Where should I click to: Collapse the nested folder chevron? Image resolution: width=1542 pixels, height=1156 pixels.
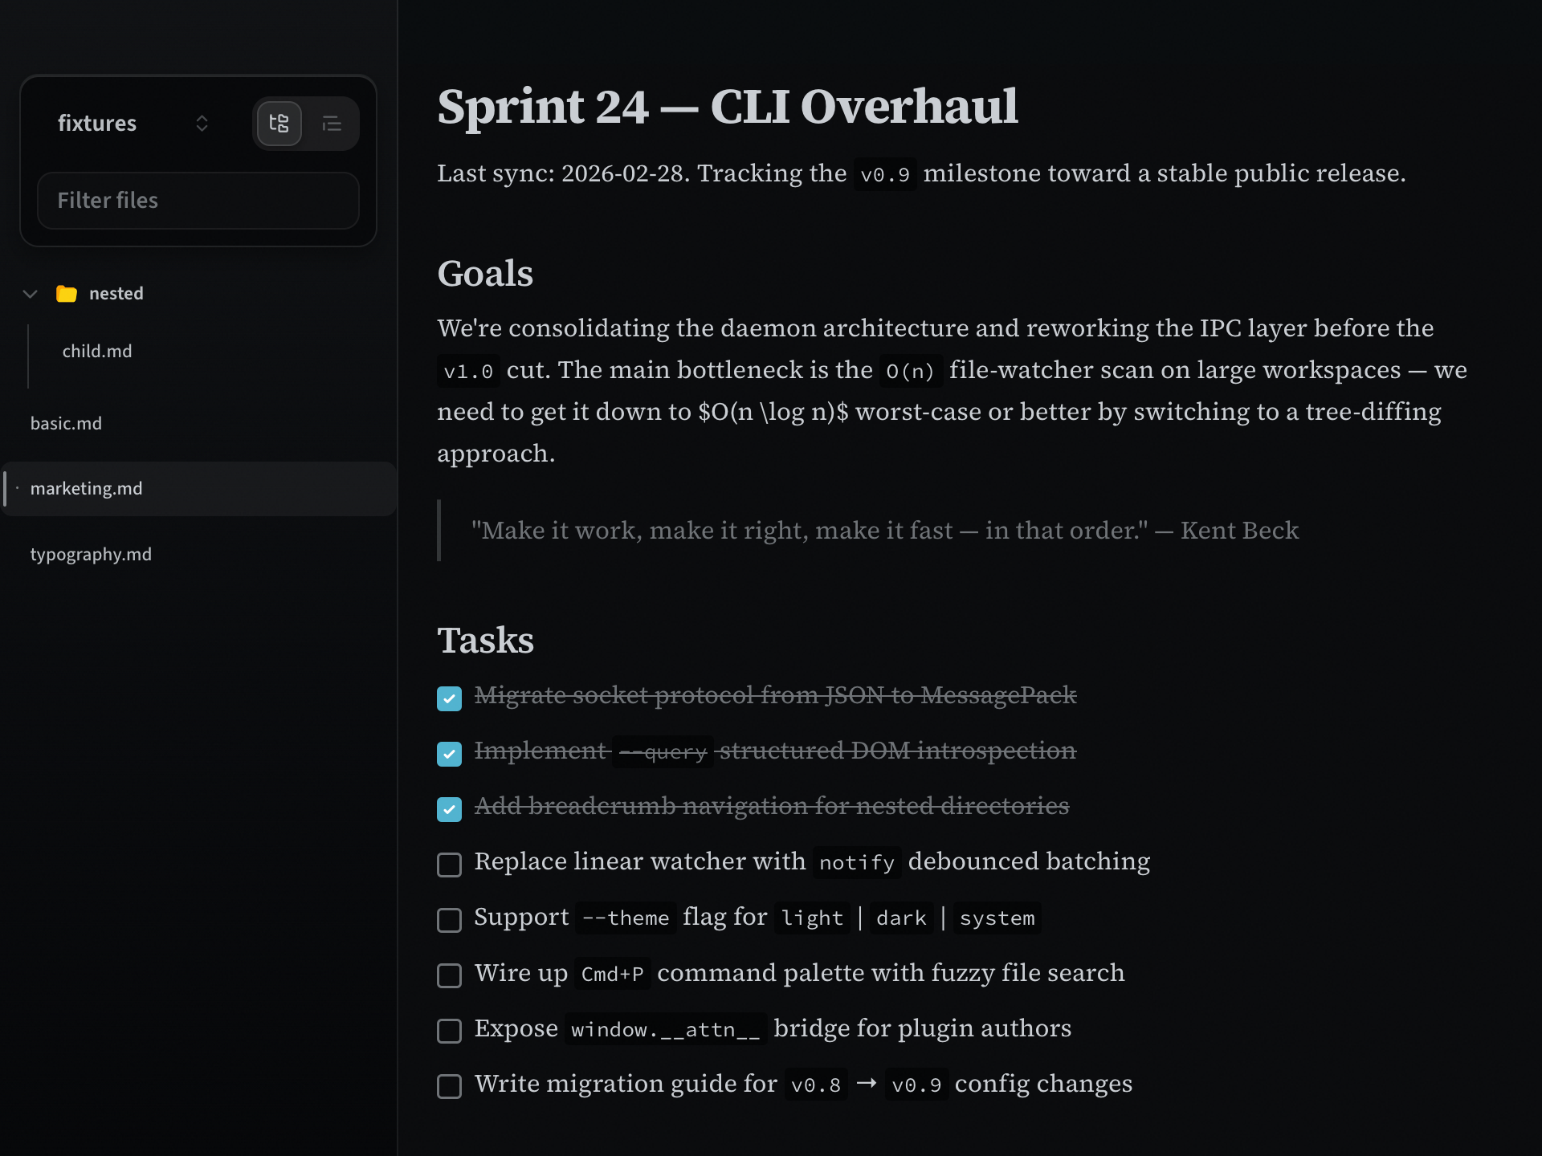point(30,294)
